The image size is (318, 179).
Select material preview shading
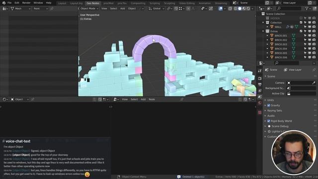[x=244, y=8]
